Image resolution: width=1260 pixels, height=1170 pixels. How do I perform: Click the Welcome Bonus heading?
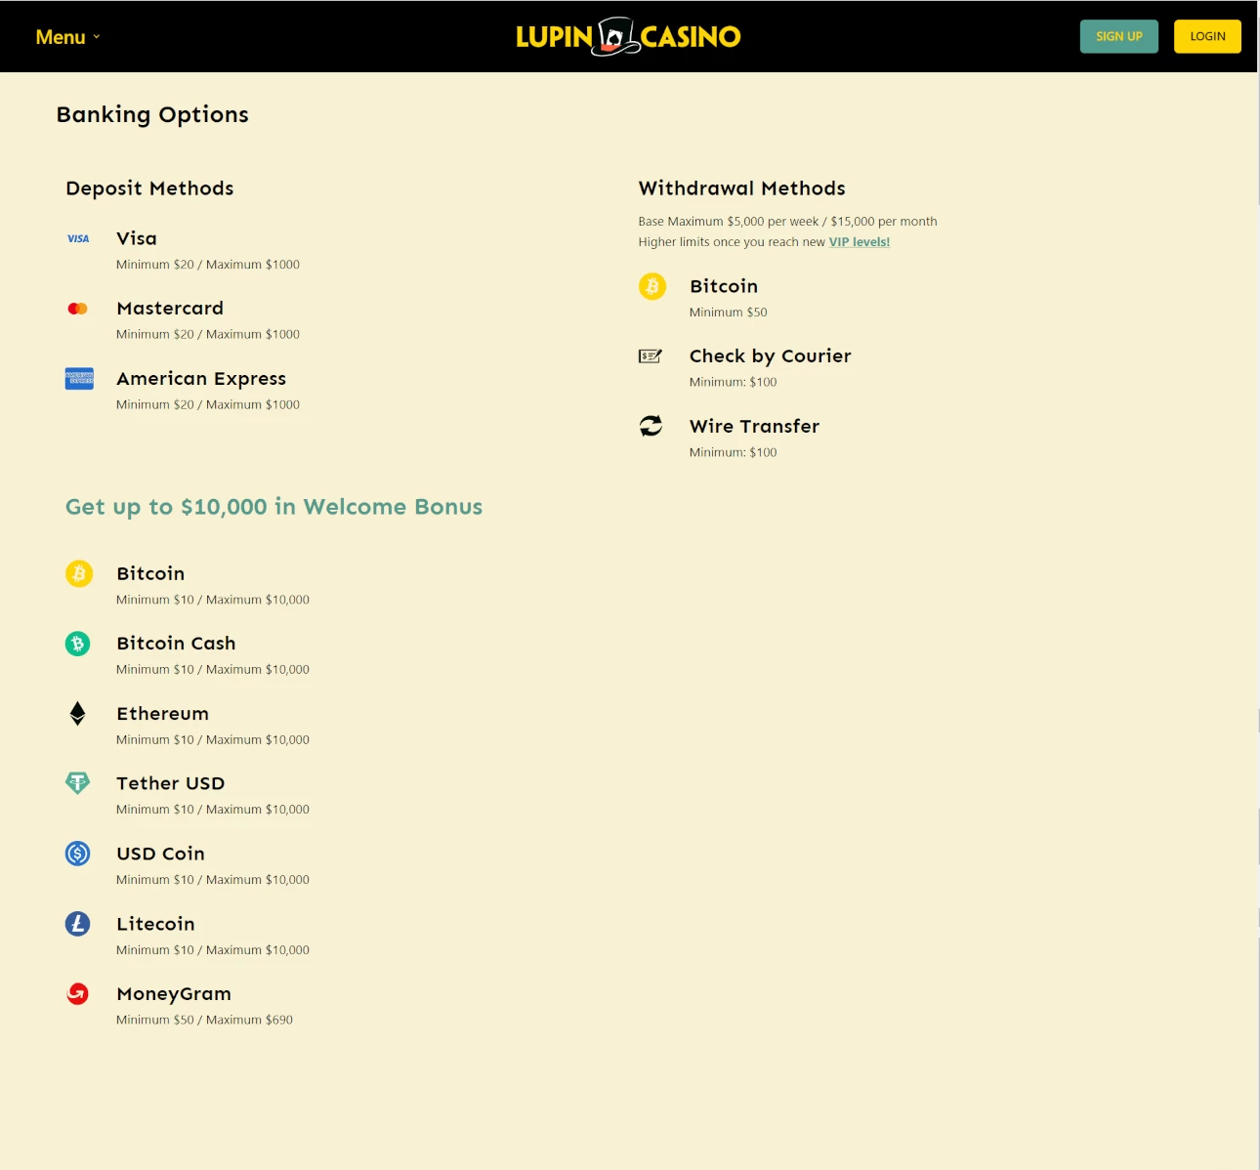pyautogui.click(x=274, y=507)
